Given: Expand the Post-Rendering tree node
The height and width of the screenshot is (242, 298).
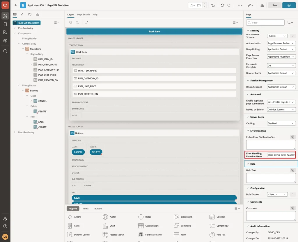Looking at the screenshot, I should [x=15, y=132].
